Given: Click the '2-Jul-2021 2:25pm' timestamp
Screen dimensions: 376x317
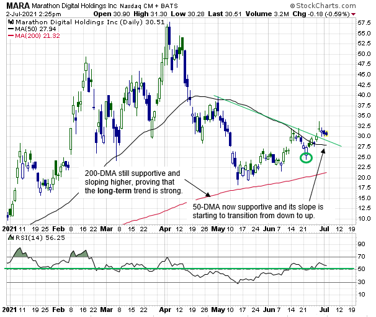Looking at the screenshot, I should (x=34, y=14).
